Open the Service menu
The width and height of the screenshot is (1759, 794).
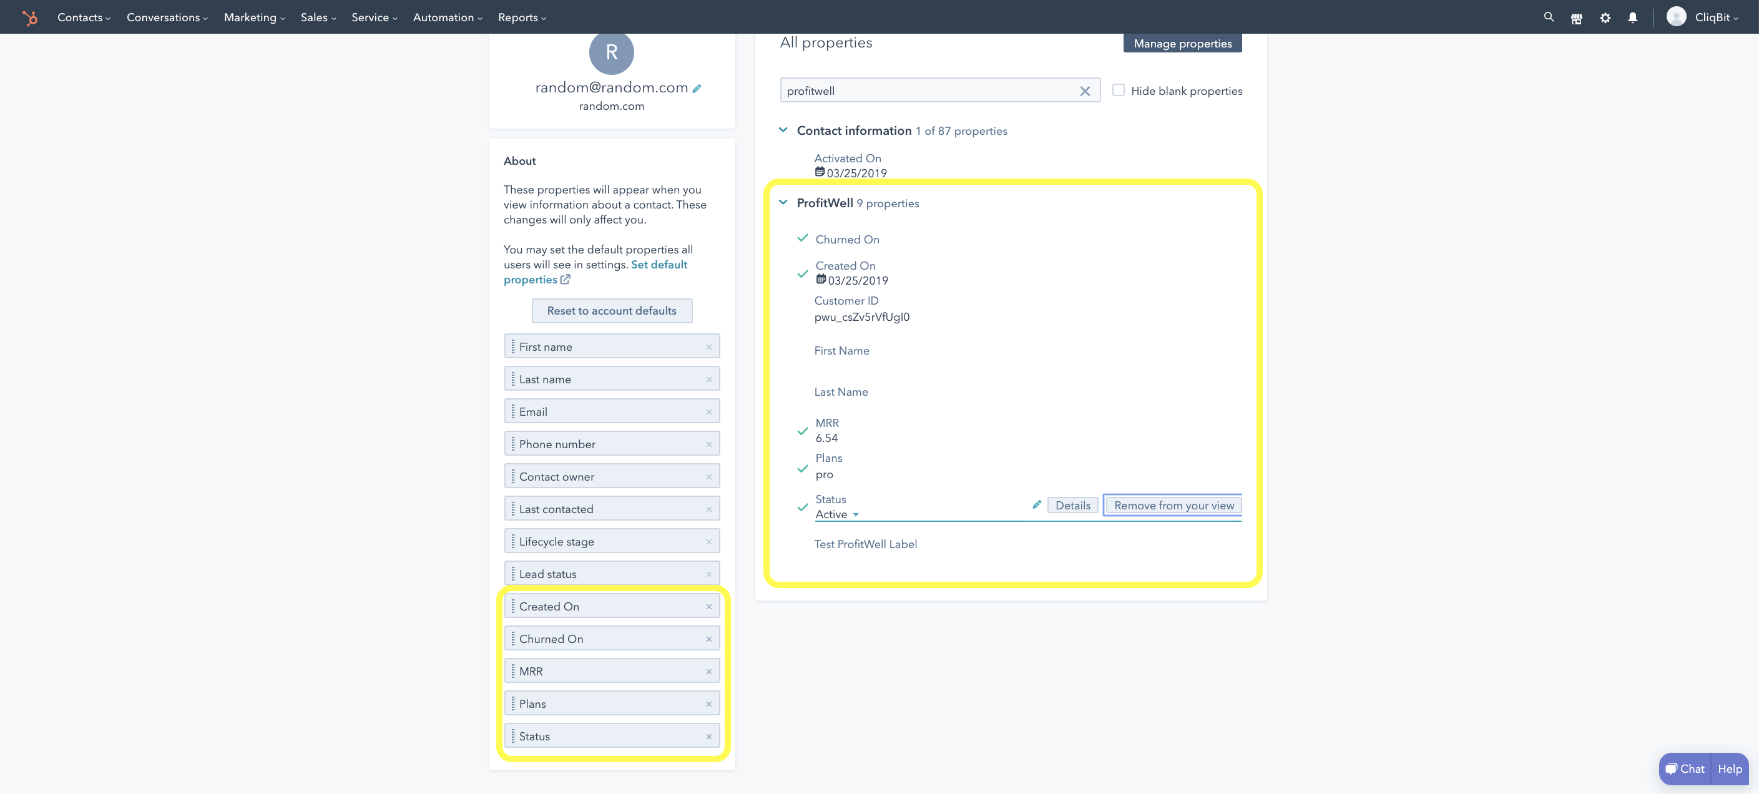click(x=374, y=17)
